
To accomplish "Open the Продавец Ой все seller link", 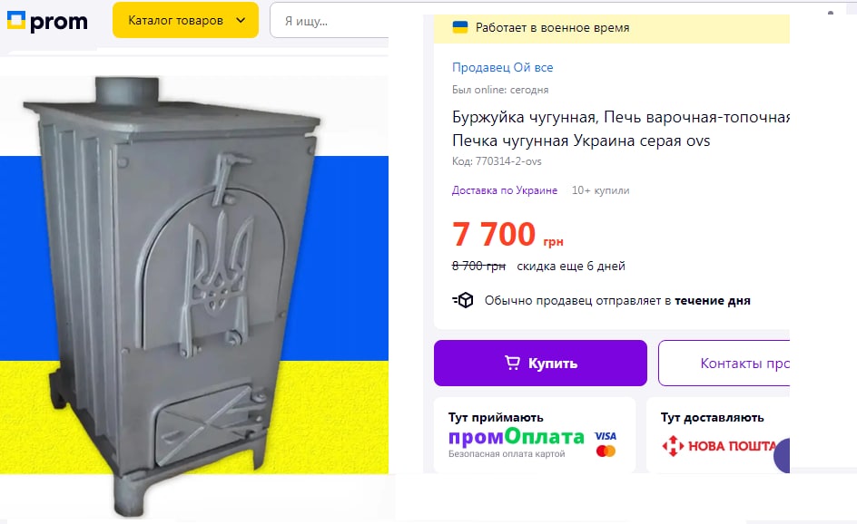I will [x=502, y=68].
